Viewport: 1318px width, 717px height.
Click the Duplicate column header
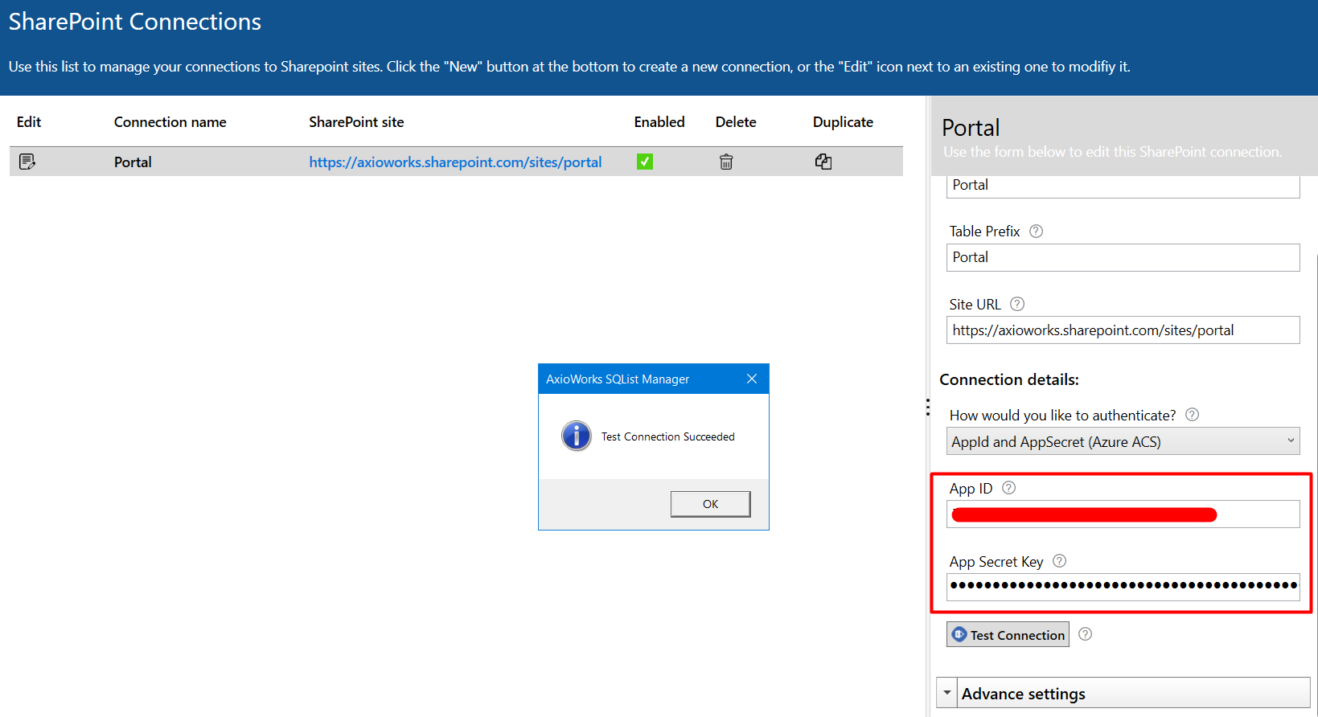843,122
